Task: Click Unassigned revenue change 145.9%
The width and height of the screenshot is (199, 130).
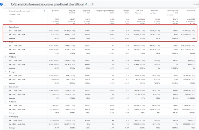Action: tap(193, 83)
